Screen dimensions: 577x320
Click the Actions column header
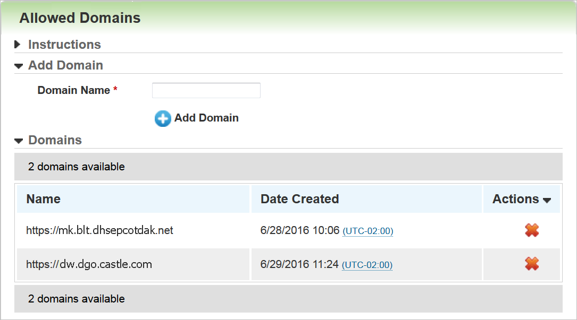(516, 199)
